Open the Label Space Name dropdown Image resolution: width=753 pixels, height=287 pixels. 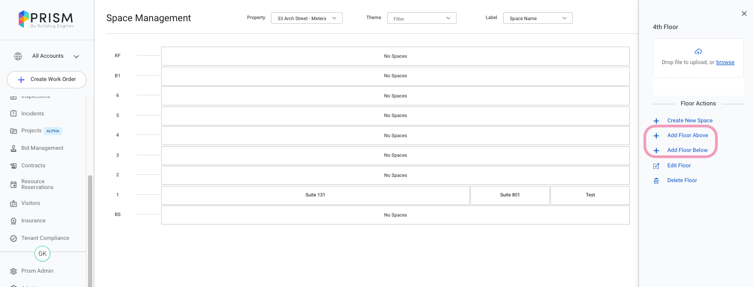pyautogui.click(x=538, y=19)
